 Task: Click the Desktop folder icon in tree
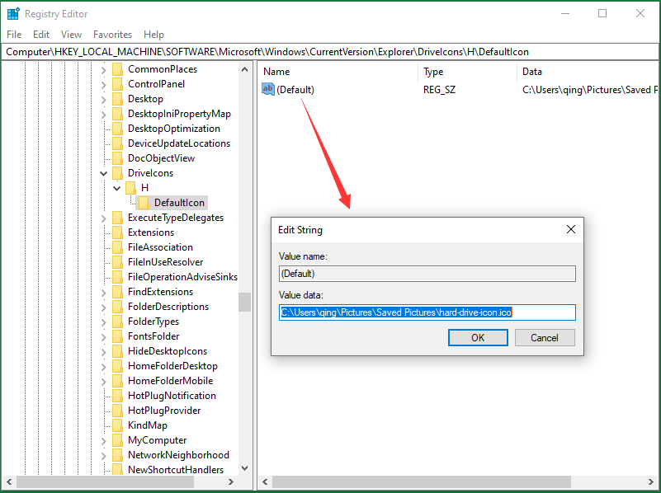[118, 99]
